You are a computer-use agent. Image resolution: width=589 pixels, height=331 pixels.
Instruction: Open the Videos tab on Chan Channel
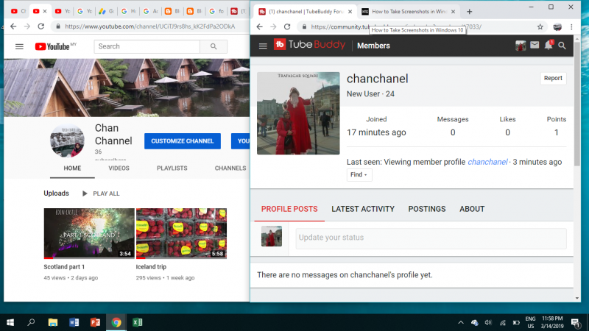coord(119,168)
